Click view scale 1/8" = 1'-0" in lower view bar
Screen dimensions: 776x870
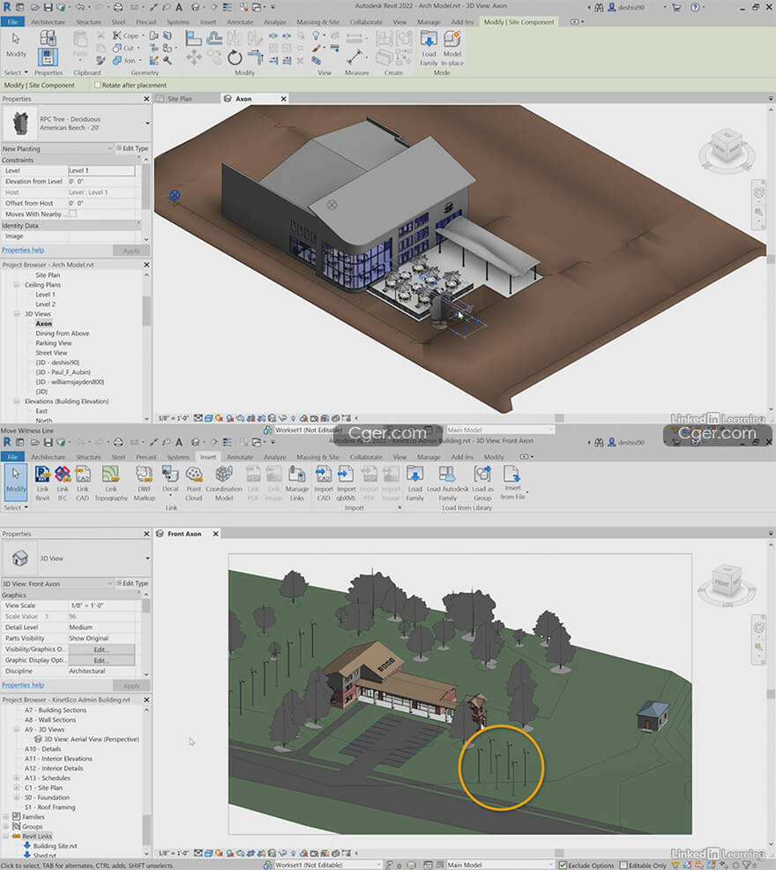(174, 853)
